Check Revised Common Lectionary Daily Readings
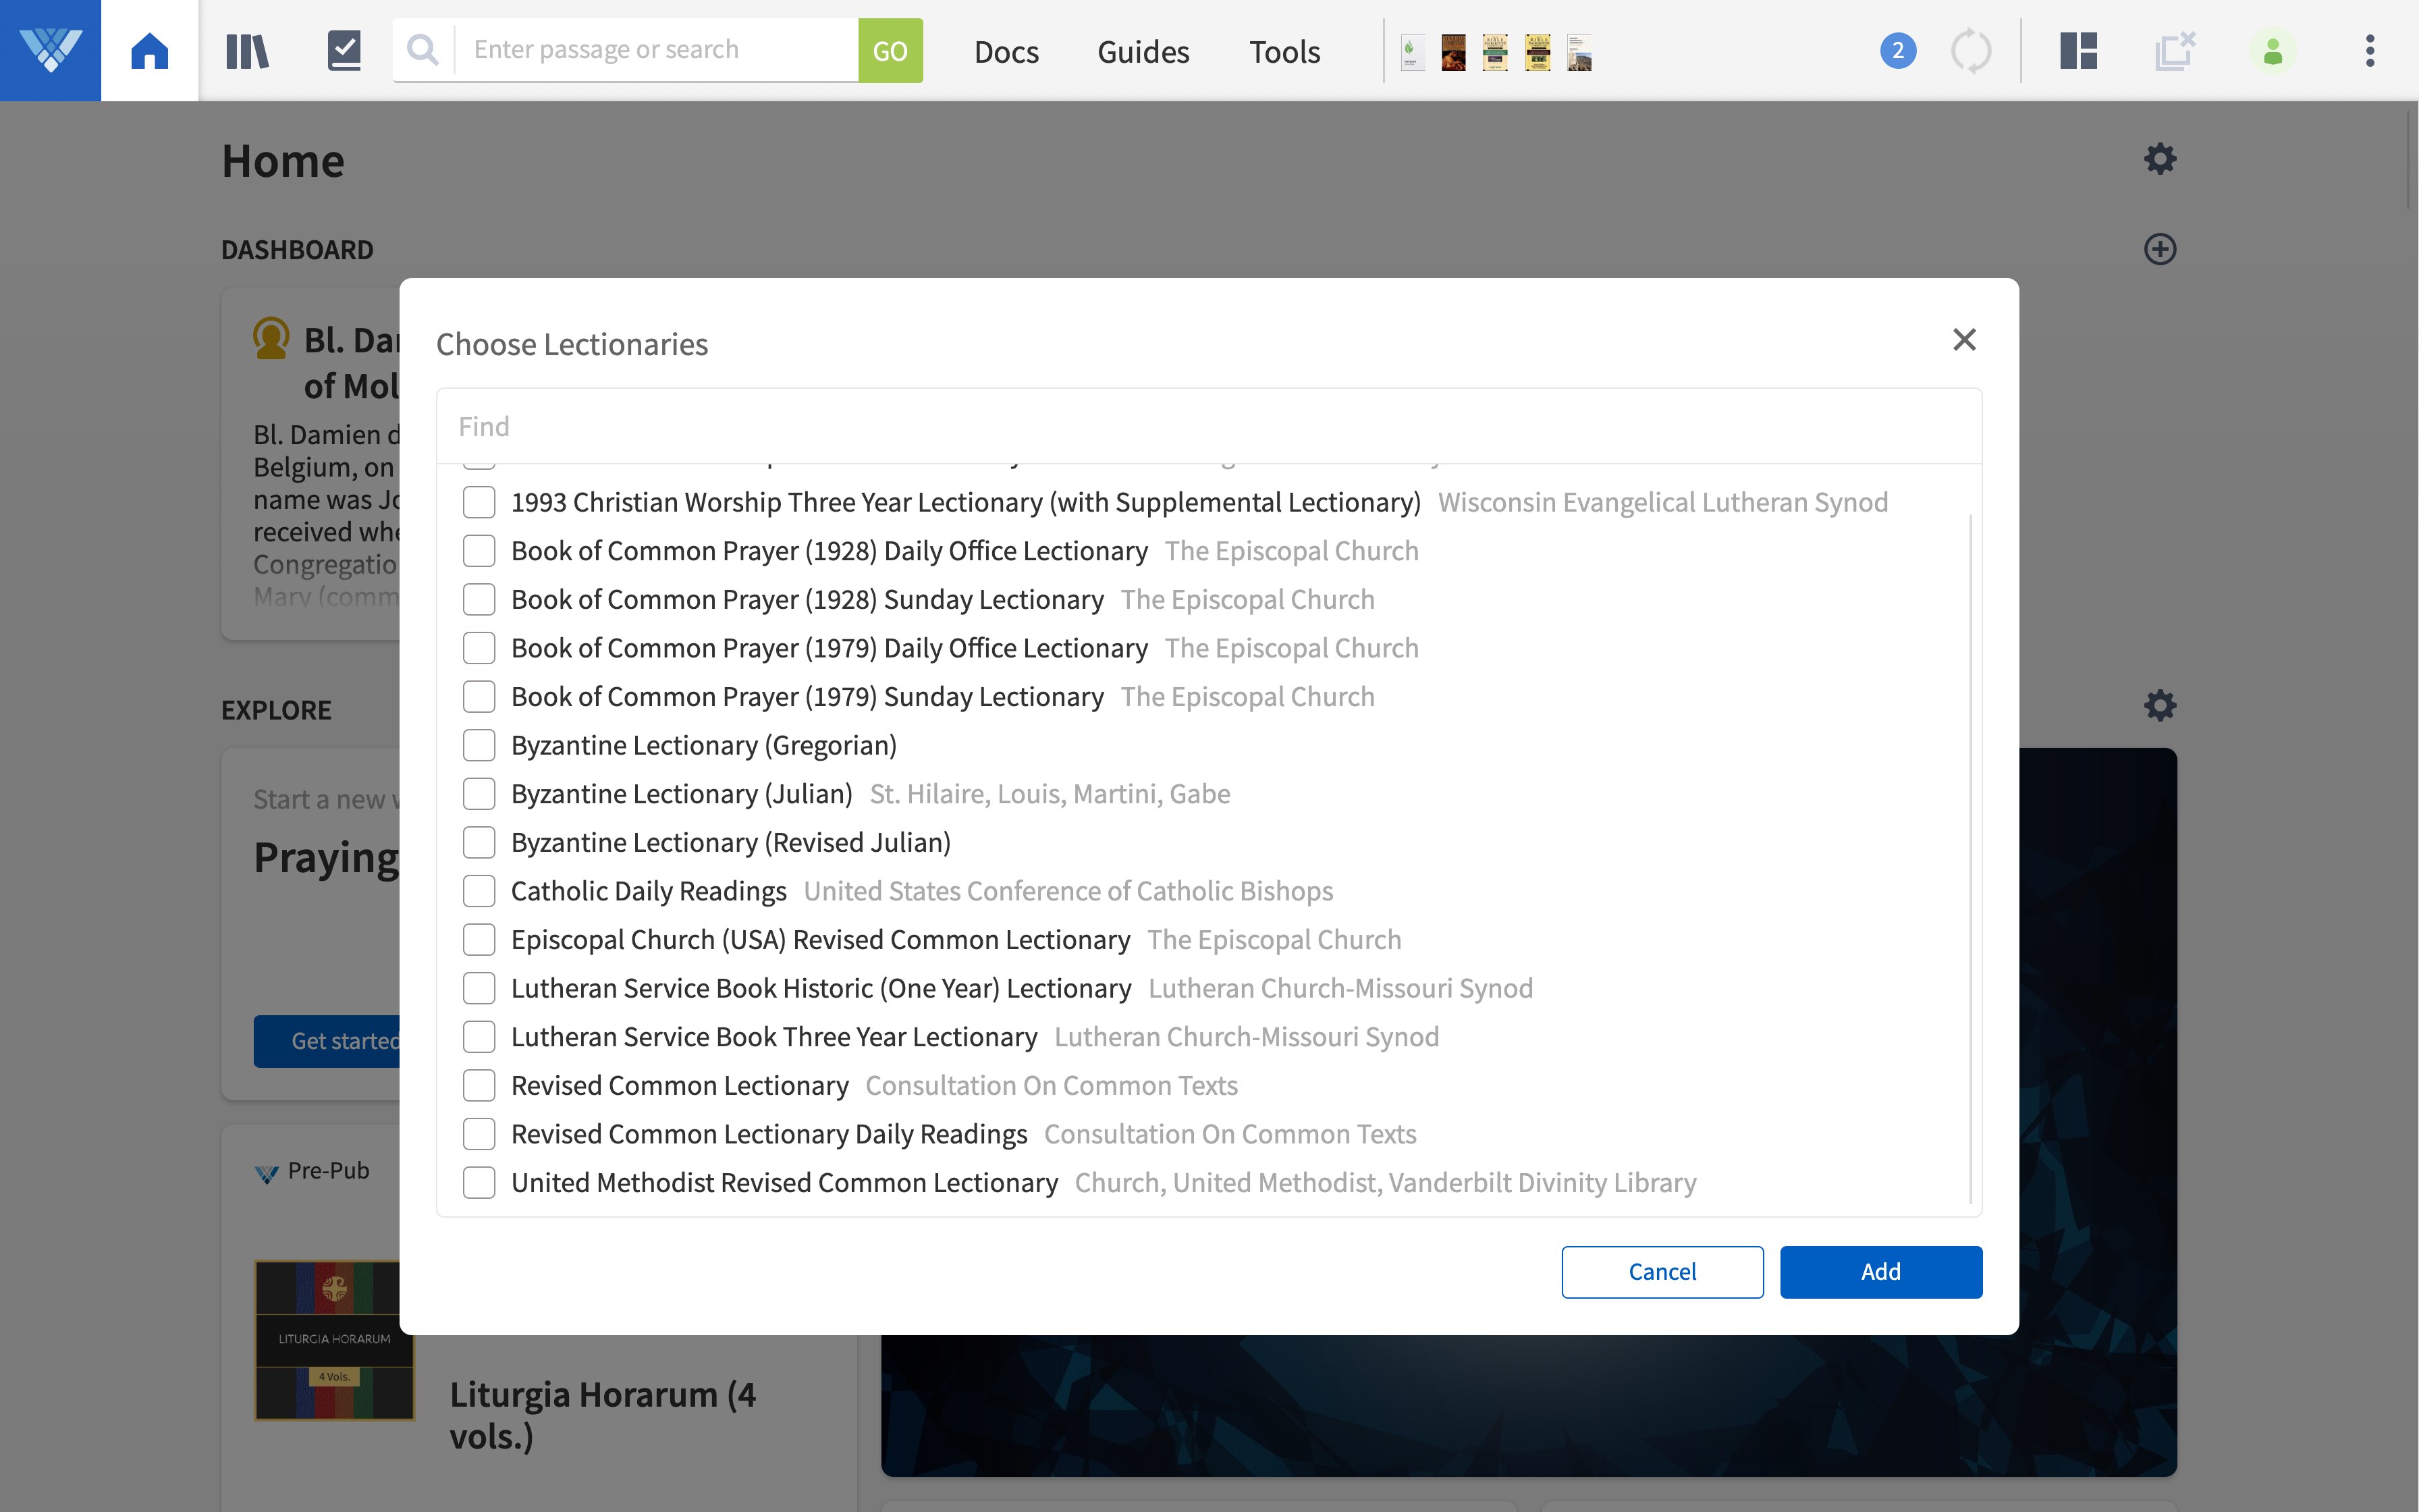The width and height of the screenshot is (2419, 1512). click(x=479, y=1134)
